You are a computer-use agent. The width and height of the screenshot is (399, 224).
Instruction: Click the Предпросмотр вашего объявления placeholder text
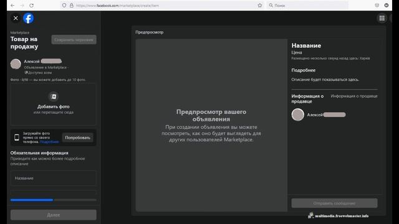[211, 115]
